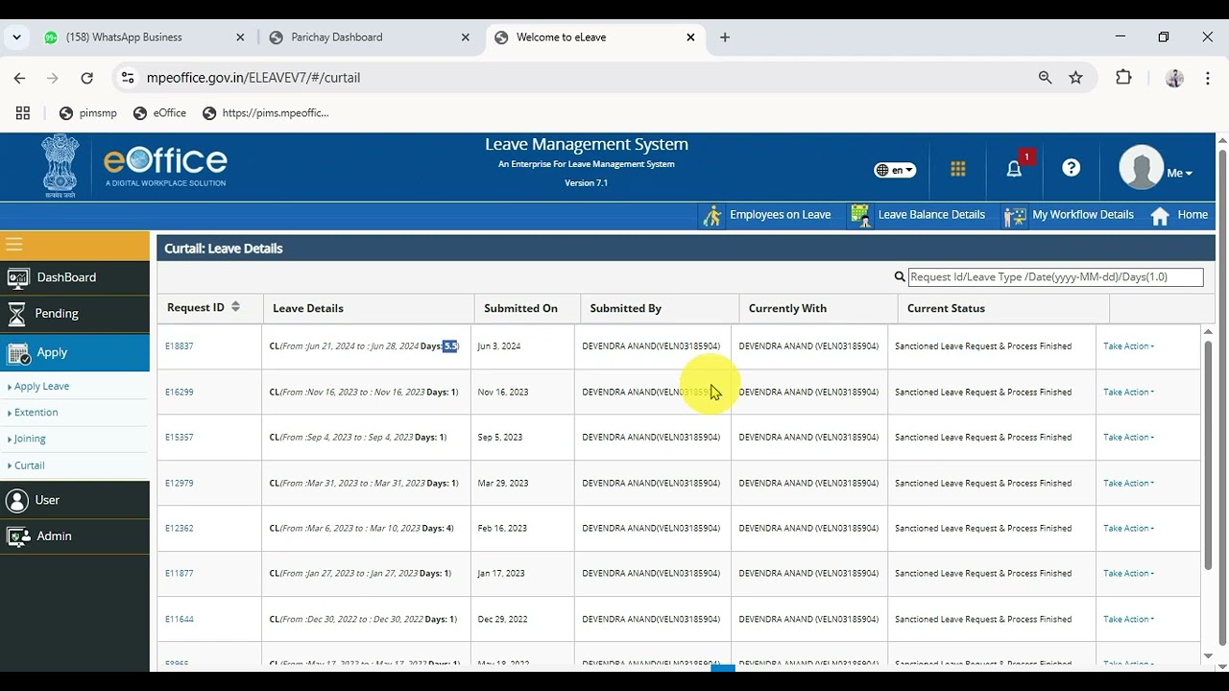Screen dimensions: 1229x691
Task: Click the search magnifier beside request field
Action: (900, 277)
